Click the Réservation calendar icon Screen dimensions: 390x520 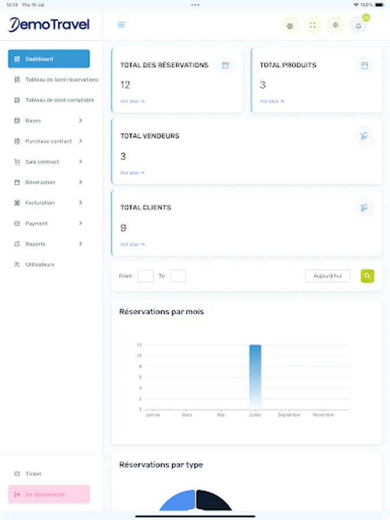[x=17, y=183]
